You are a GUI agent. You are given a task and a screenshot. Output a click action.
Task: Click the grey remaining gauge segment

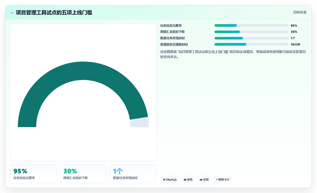139,123
